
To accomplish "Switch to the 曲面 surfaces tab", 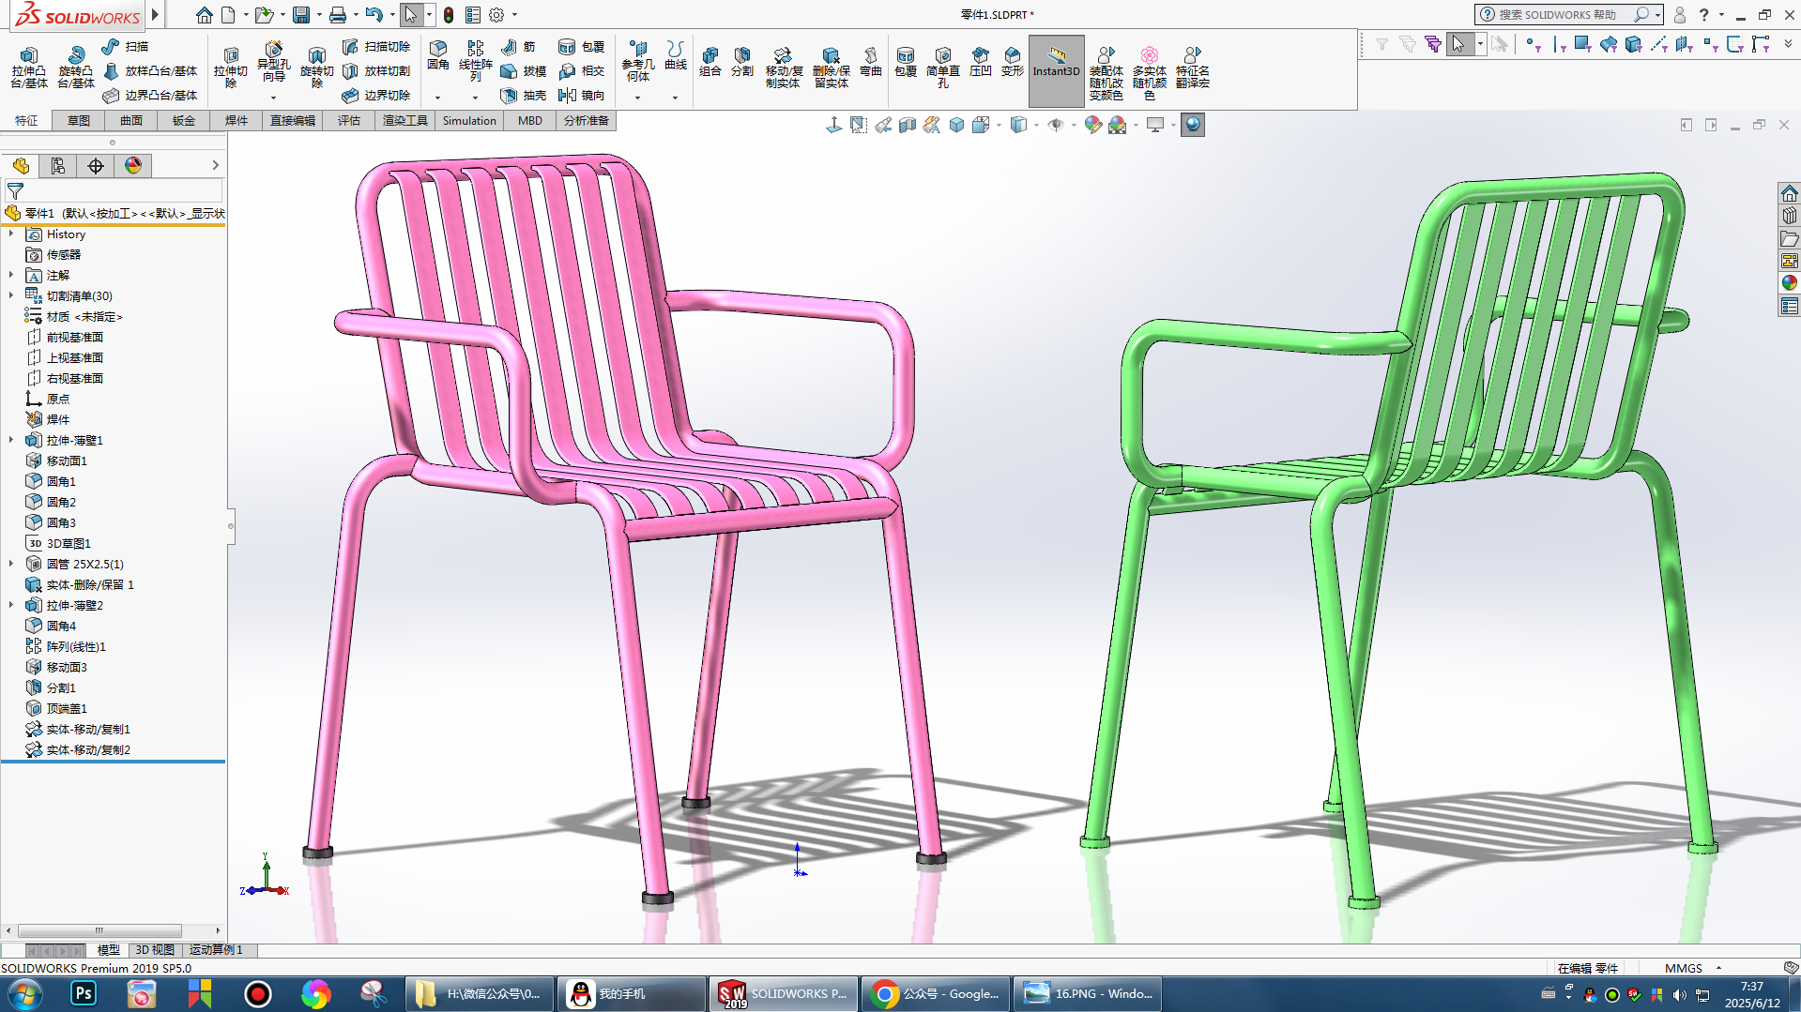I will click(x=131, y=120).
